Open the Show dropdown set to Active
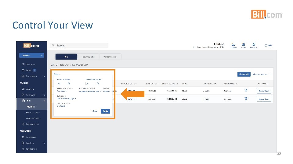This screenshot has width=293, height=164. pyautogui.click(x=107, y=91)
